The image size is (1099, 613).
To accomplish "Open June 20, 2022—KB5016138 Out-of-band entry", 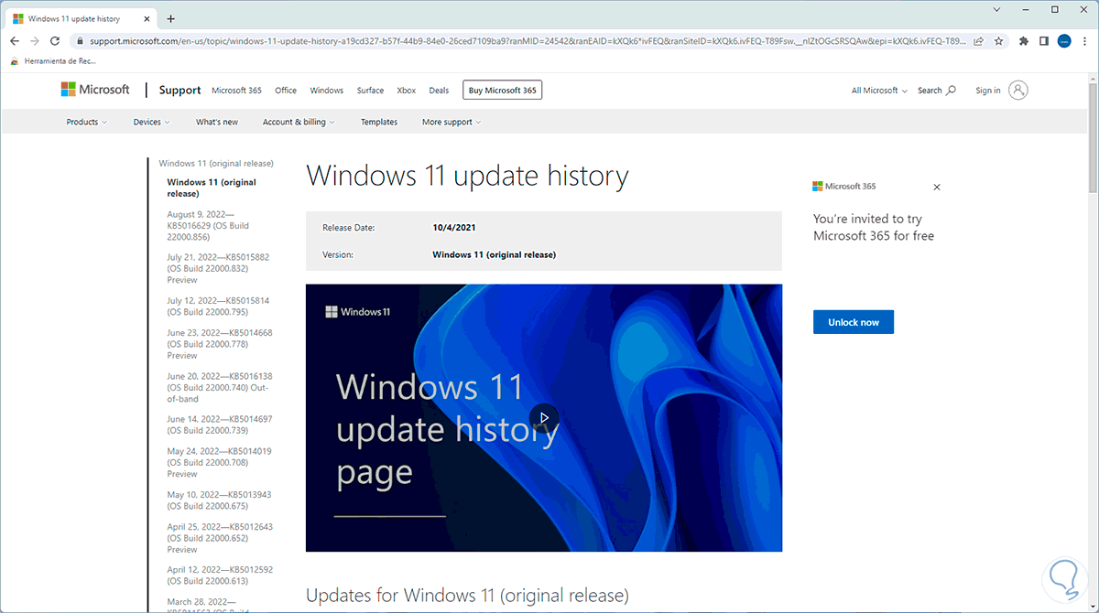I will (220, 387).
